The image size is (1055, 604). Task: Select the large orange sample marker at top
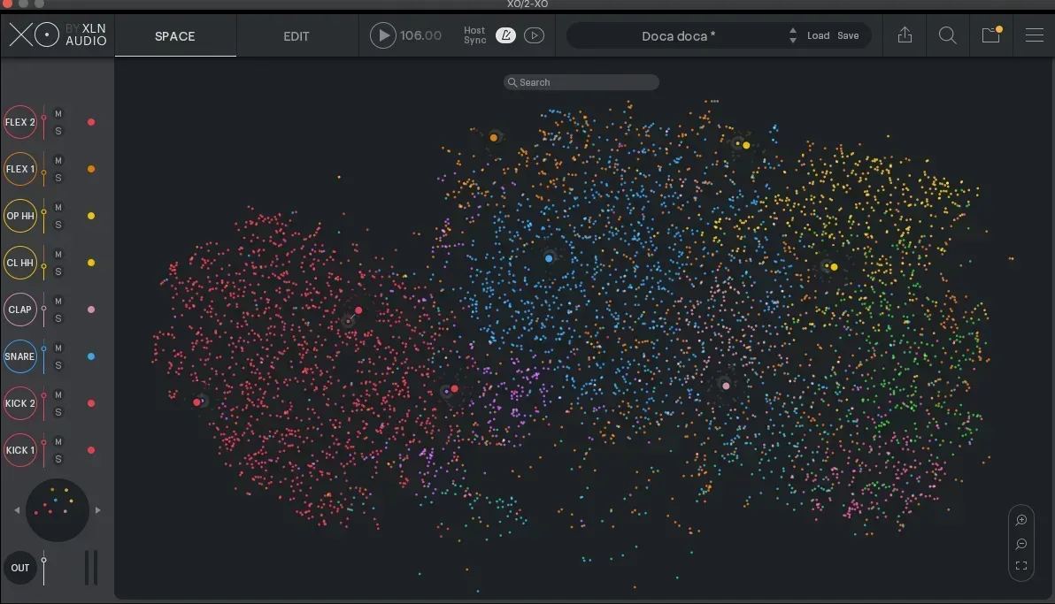pyautogui.click(x=494, y=137)
